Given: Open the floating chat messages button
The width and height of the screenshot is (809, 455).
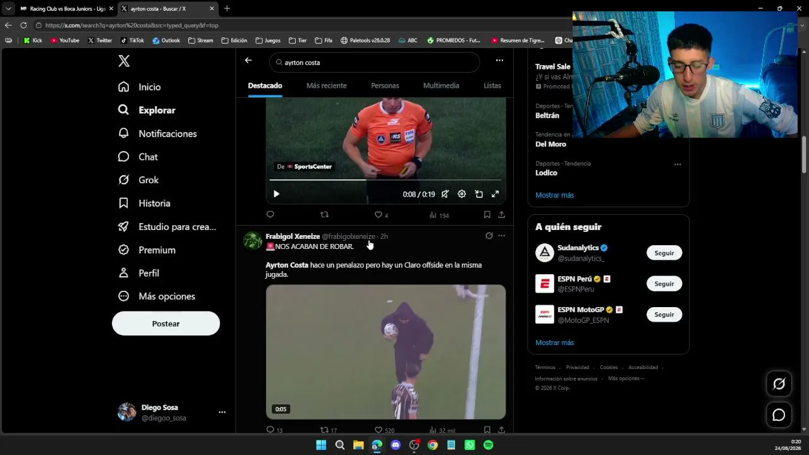Looking at the screenshot, I should coord(779,415).
